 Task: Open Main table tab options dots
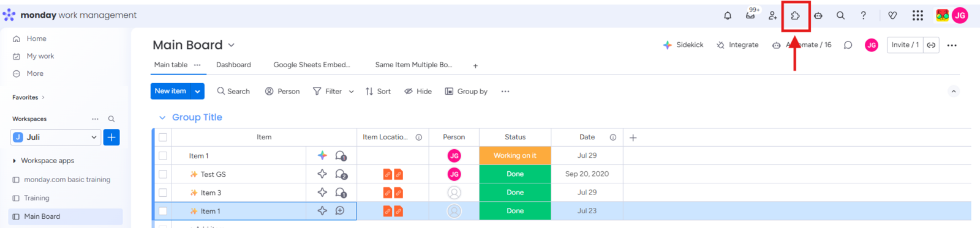[197, 65]
